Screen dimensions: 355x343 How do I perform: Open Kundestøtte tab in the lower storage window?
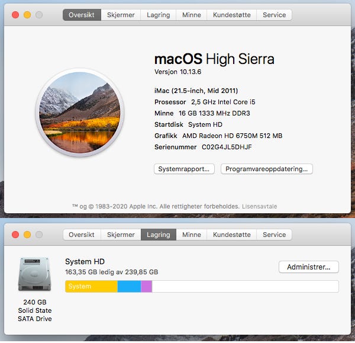point(231,235)
